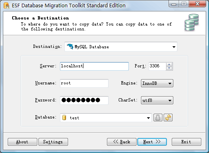This screenshot has height=153, width=209.
Task: Focus the Server localhost field
Action: click(x=94, y=66)
